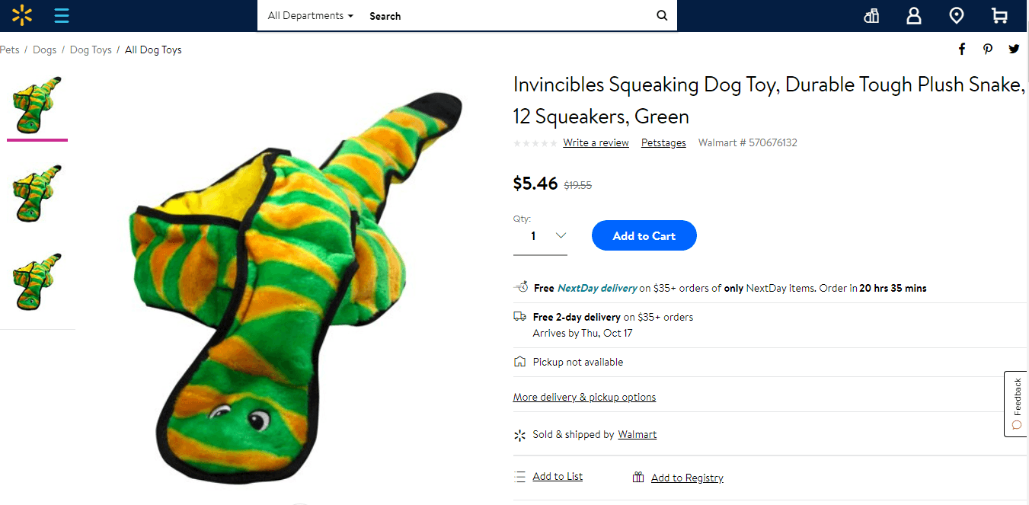Pin product to Pinterest
This screenshot has width=1029, height=505.
click(x=987, y=48)
